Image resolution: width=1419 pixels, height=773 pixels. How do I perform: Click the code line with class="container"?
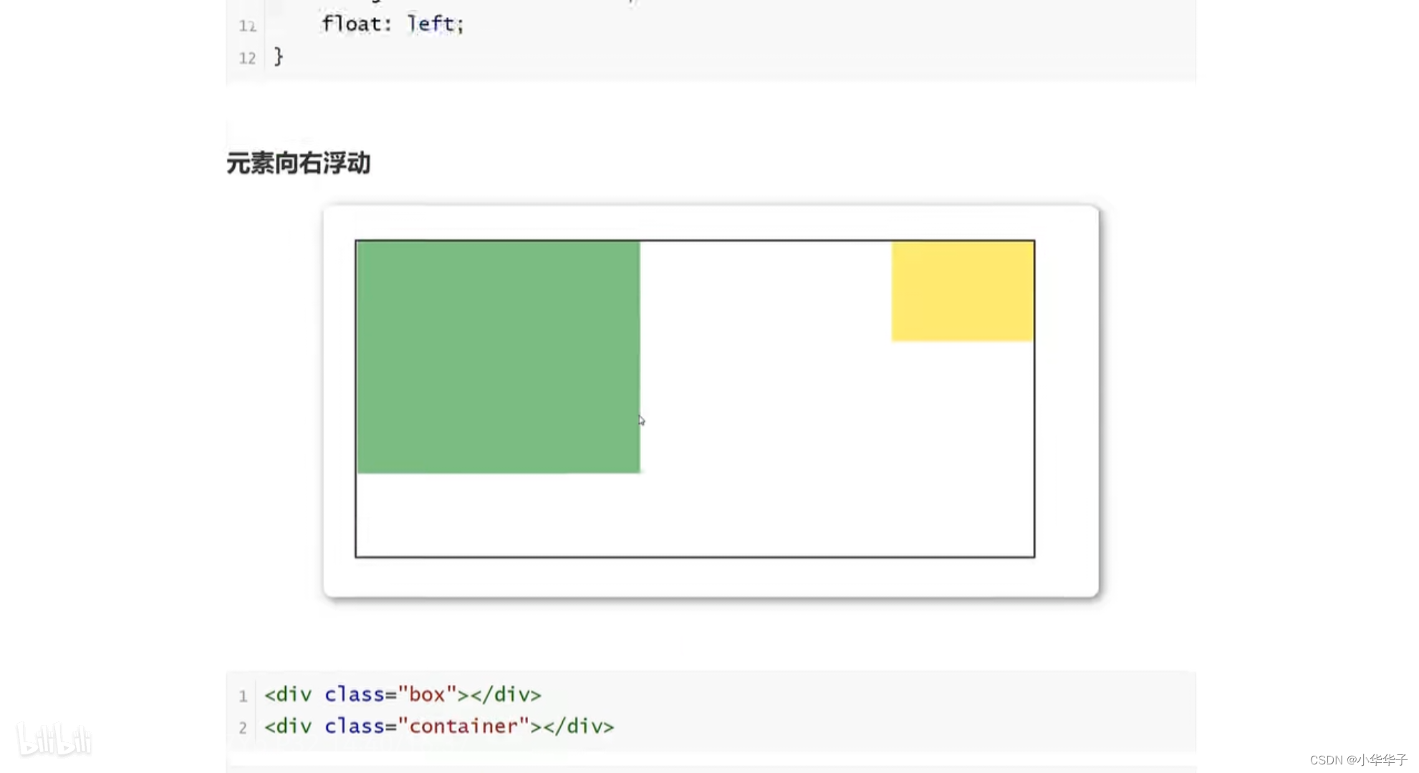439,726
